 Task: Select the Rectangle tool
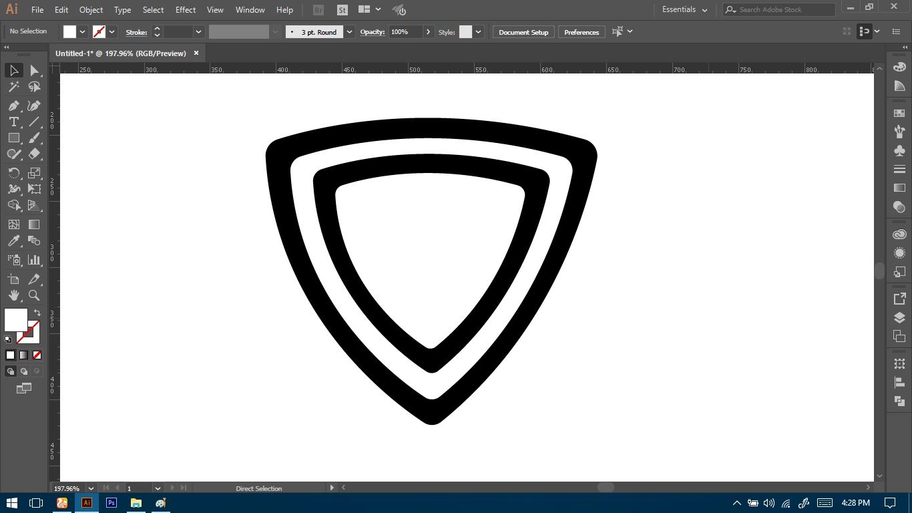(13, 138)
